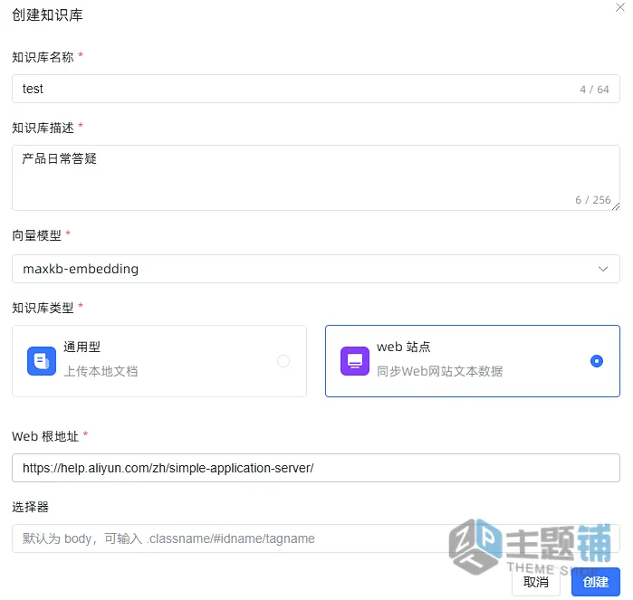Grab the textarea resize handle corner
The height and width of the screenshot is (600, 633).
[615, 206]
